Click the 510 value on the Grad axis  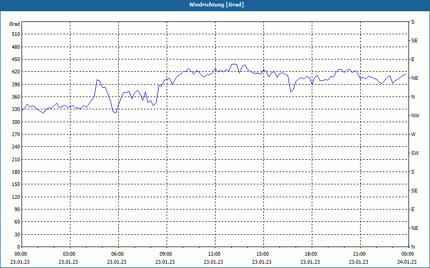pos(16,34)
